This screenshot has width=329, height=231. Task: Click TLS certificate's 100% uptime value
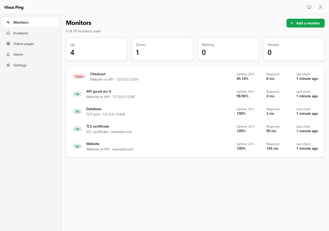[241, 131]
